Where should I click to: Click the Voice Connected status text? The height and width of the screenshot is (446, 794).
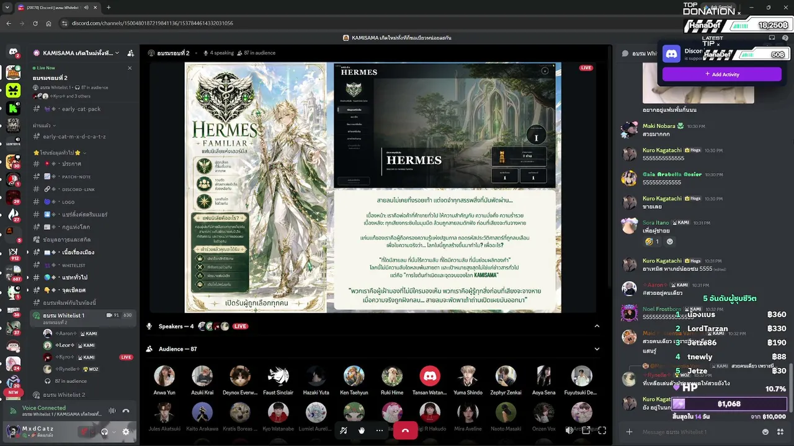point(44,408)
